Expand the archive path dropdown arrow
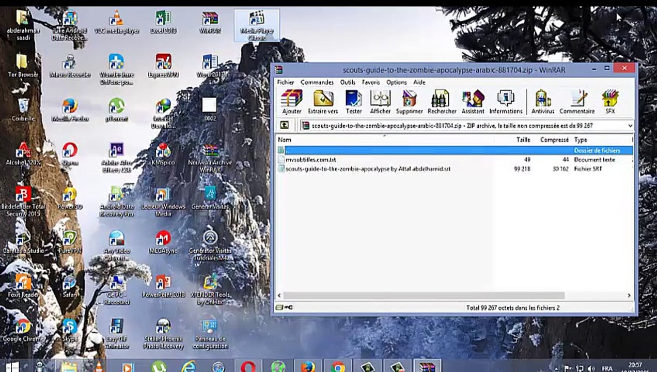Viewport: 657px width, 372px height. pyautogui.click(x=630, y=126)
